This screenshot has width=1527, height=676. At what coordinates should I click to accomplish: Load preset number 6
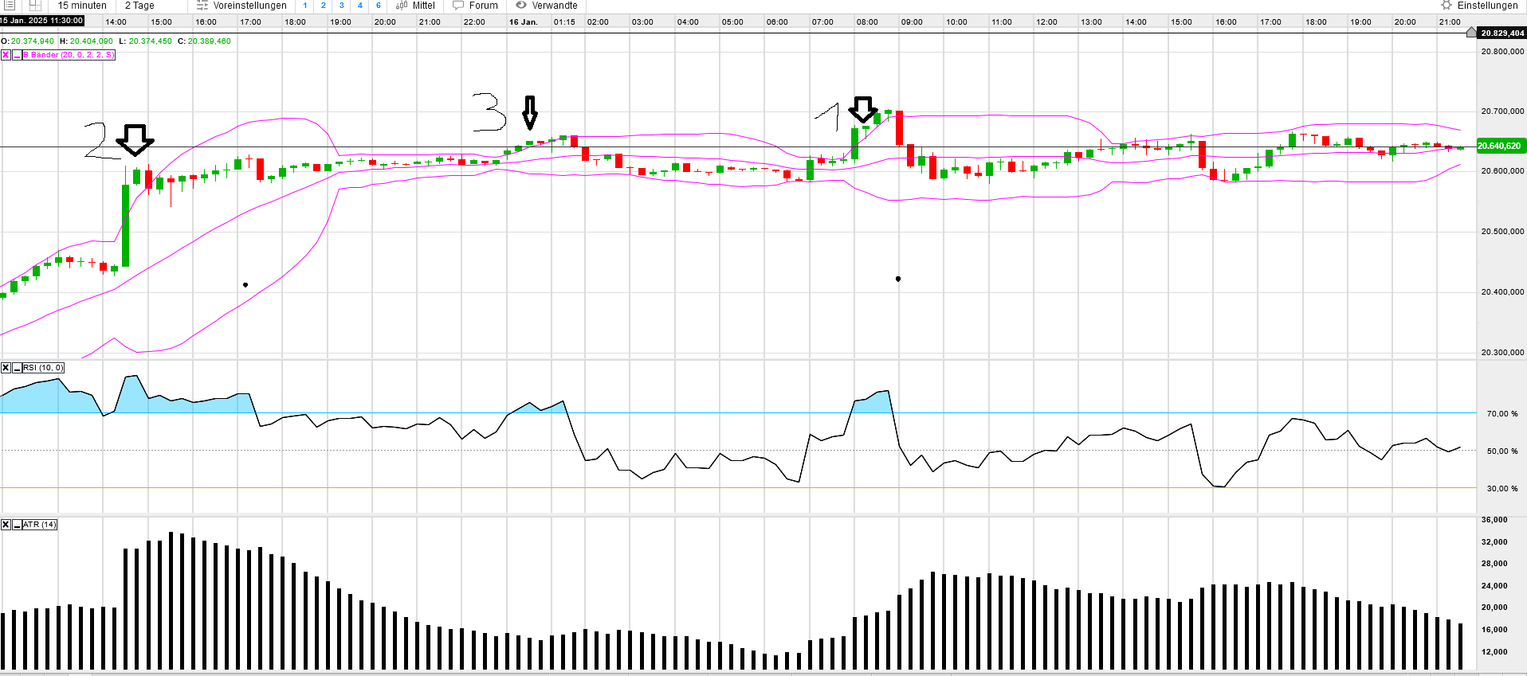coord(379,6)
